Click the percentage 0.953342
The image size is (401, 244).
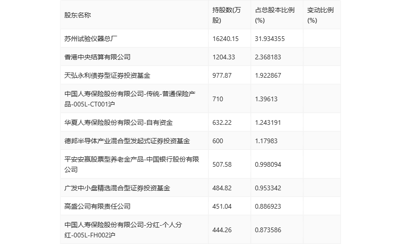[x=268, y=188]
